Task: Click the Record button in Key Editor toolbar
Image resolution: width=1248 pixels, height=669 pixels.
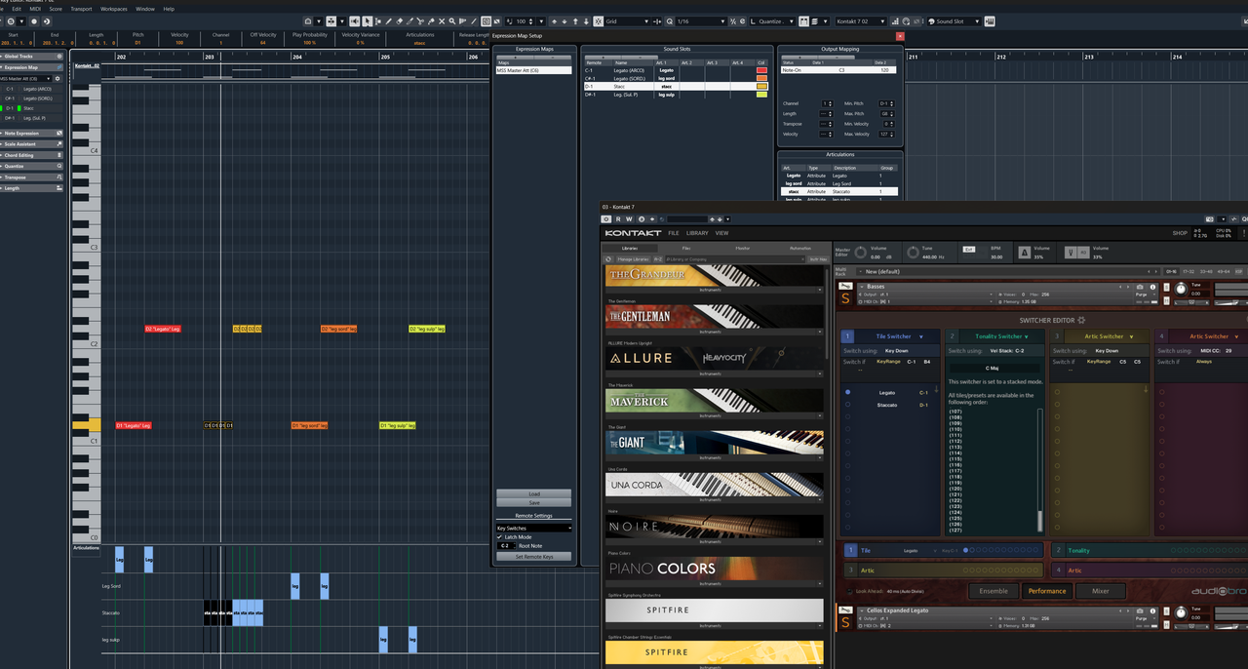Action: pyautogui.click(x=34, y=20)
